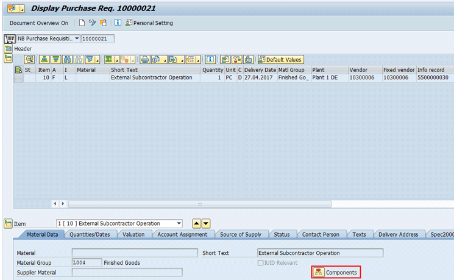Collapse the Item detail section
This screenshot has height=280, width=454.
[x=8, y=224]
